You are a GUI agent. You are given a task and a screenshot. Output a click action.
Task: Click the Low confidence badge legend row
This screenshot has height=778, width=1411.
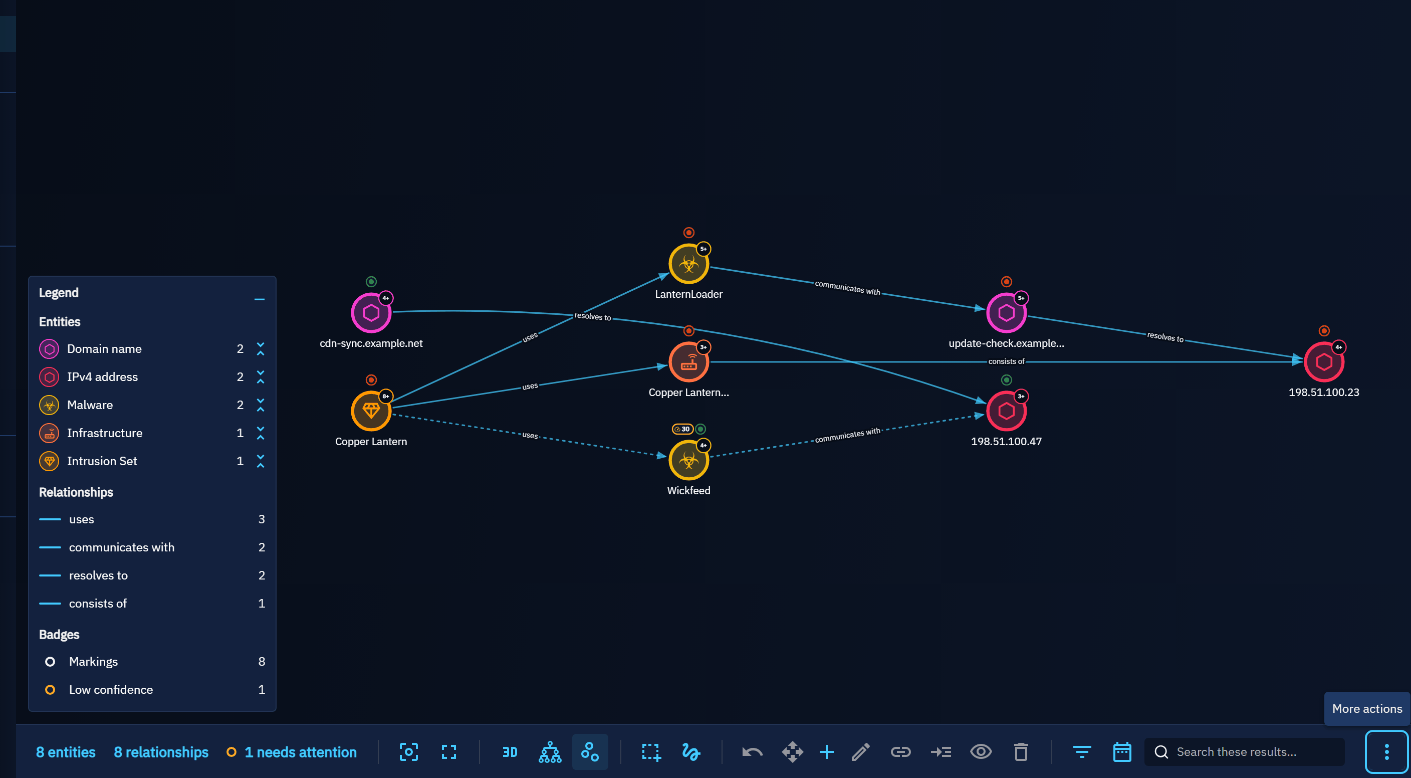point(152,689)
